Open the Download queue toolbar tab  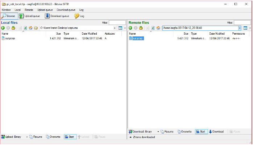click(57, 16)
